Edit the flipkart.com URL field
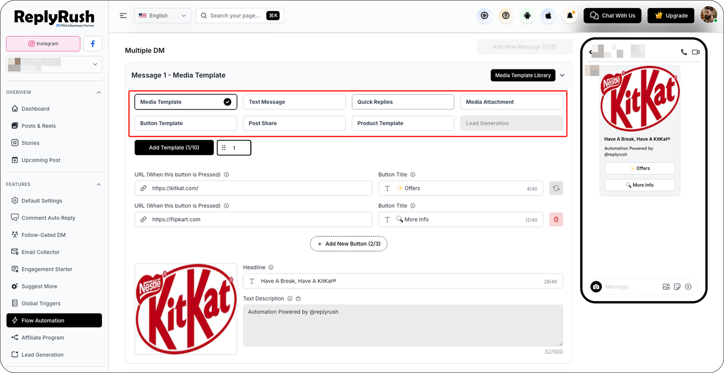This screenshot has height=373, width=724. point(253,219)
